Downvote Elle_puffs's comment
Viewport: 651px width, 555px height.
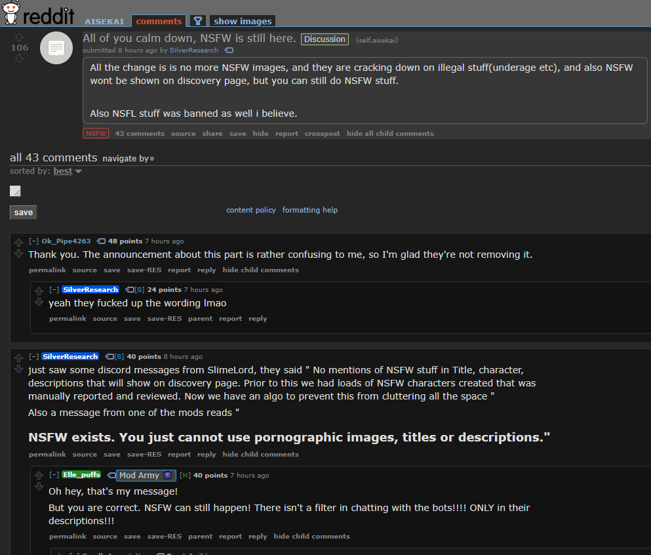39,487
